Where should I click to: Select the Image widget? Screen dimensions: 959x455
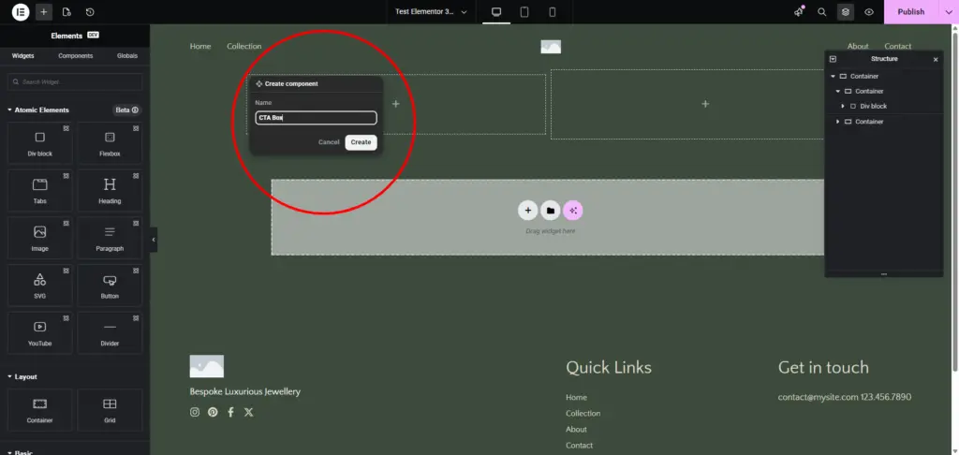[39, 238]
